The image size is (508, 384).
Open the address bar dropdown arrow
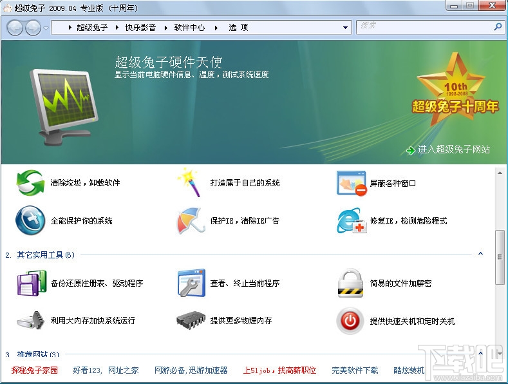pos(345,28)
